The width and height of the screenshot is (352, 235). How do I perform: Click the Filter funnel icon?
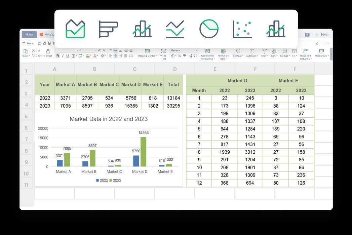pos(264,51)
